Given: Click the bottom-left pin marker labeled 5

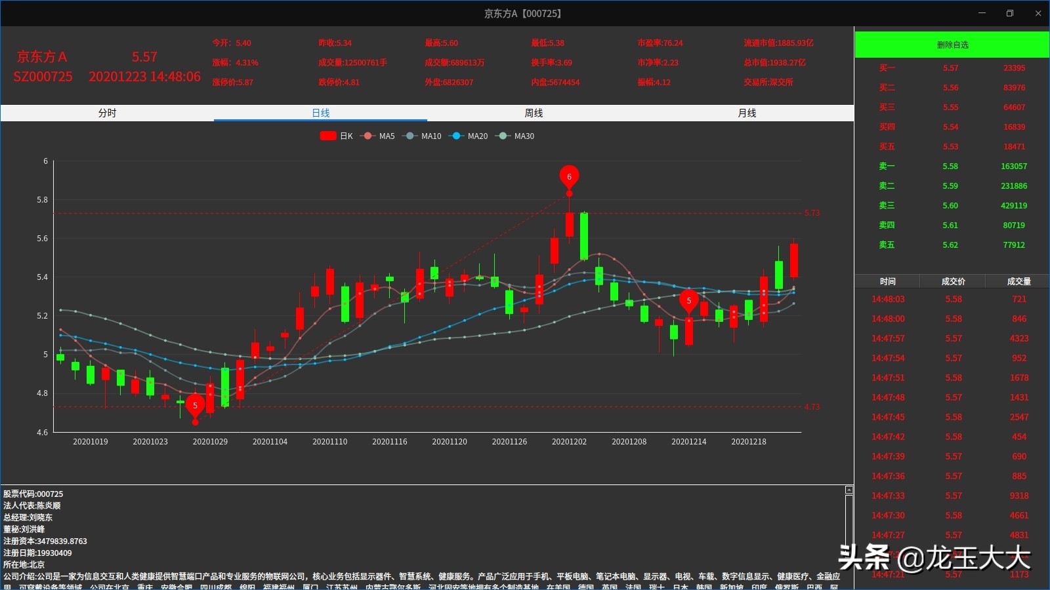Looking at the screenshot, I should (195, 405).
